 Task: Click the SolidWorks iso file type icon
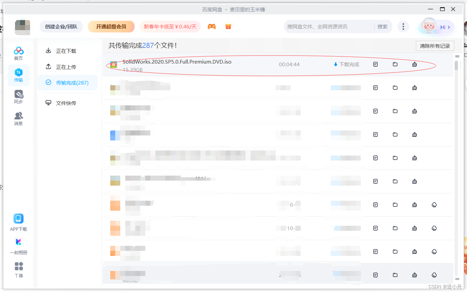114,65
